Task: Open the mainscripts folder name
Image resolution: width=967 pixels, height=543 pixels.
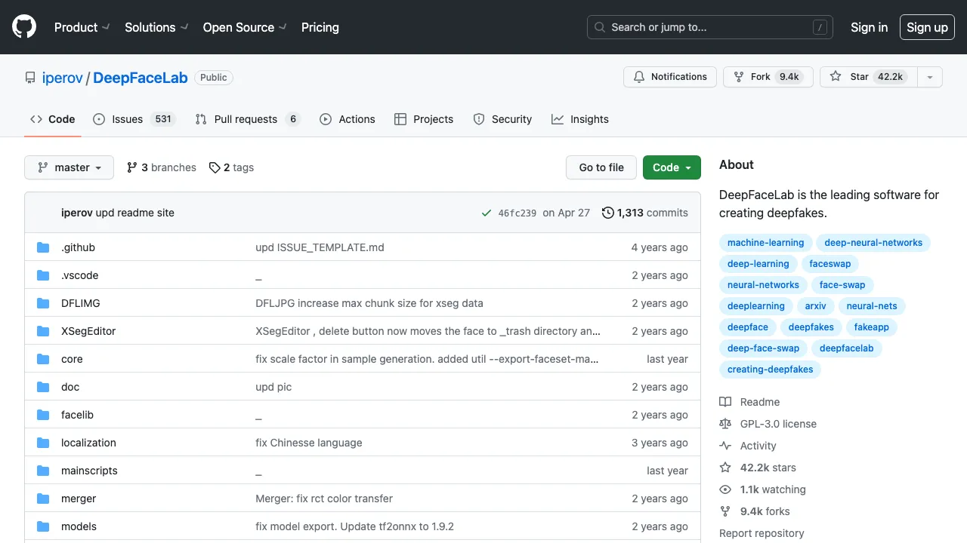Action: (x=89, y=471)
